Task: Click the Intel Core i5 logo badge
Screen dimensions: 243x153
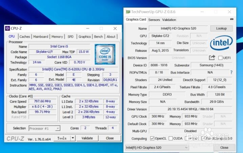Action: 105,54
